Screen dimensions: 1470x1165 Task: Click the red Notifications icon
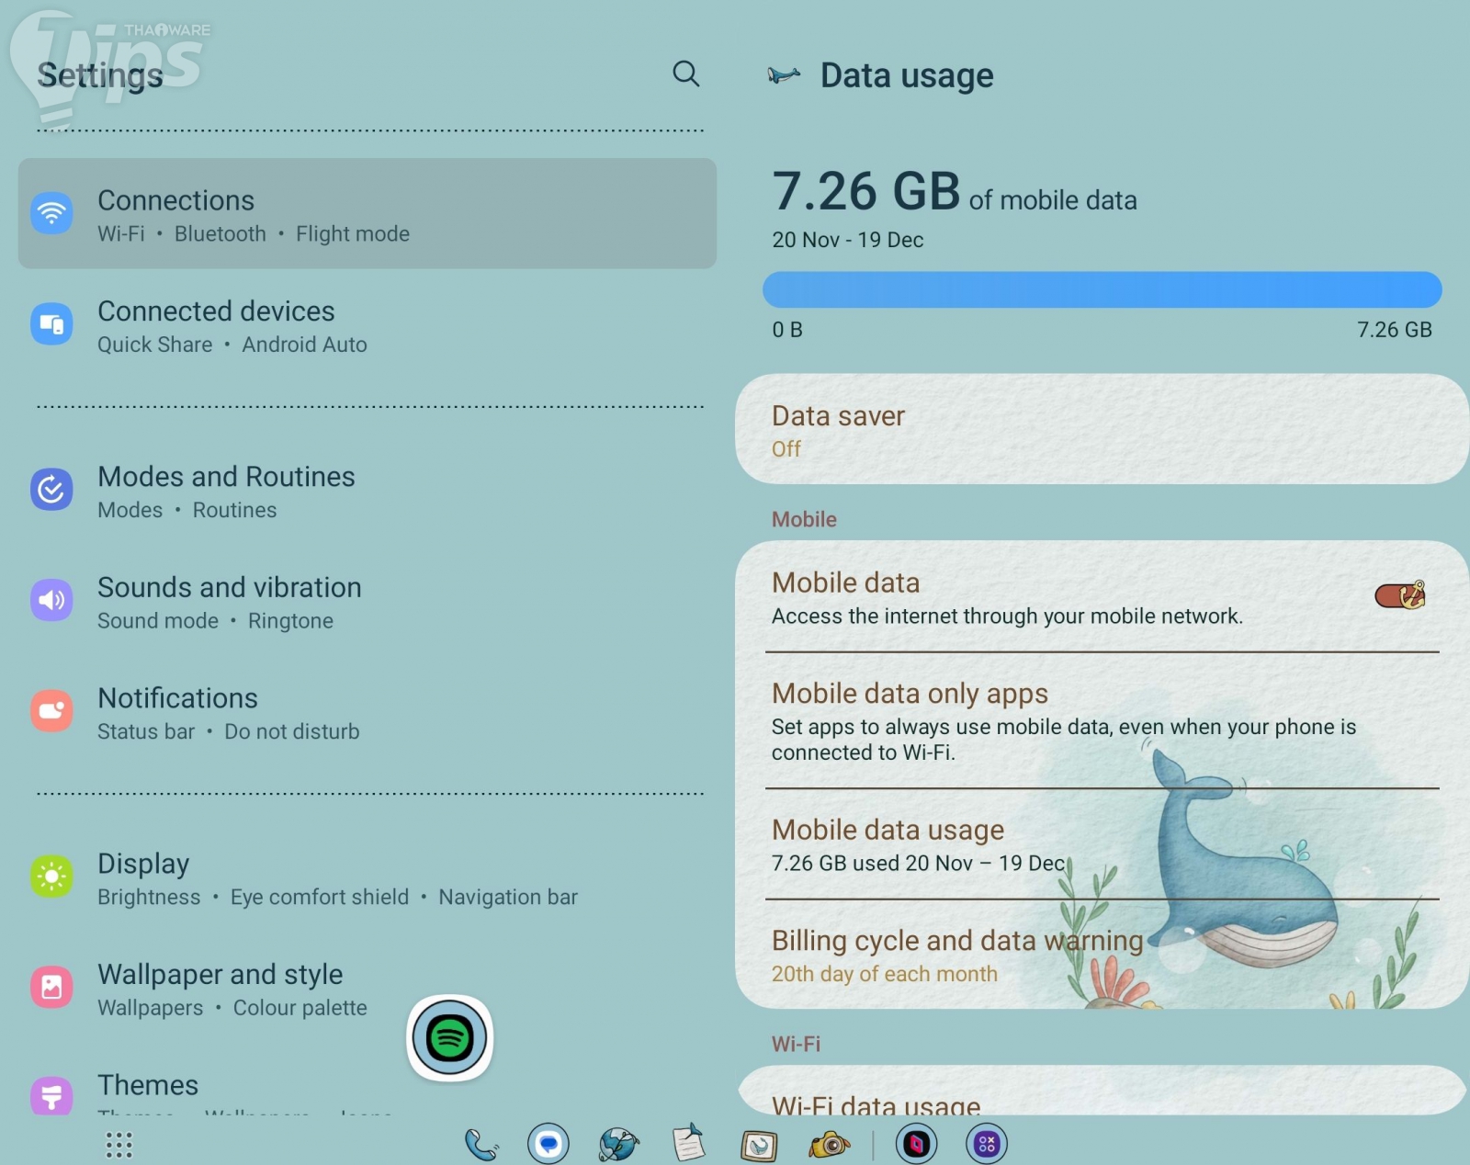coord(51,711)
